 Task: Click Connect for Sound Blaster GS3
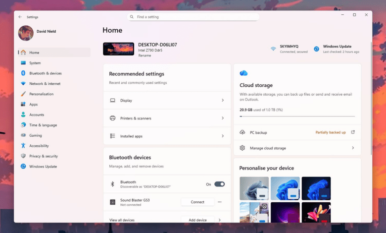tap(197, 202)
